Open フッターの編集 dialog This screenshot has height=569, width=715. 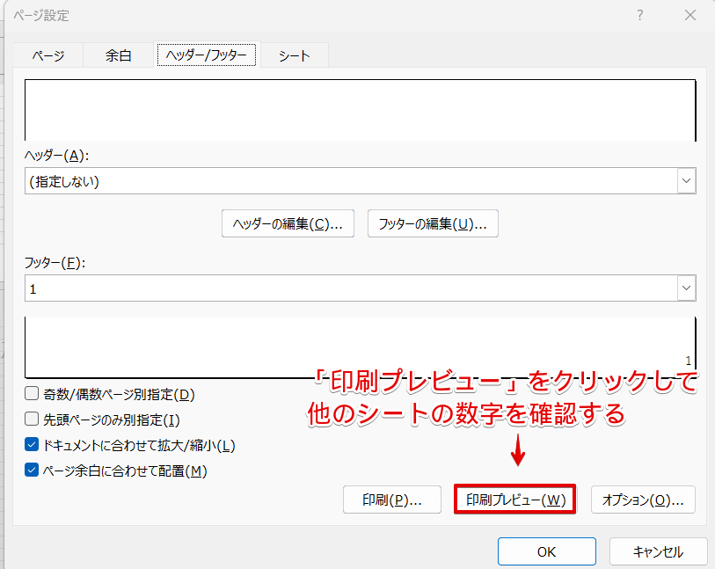[x=433, y=223]
